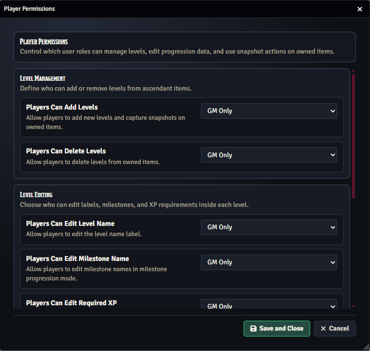
Task: Open the Players Can Edit Required XP dropdown
Action: tap(269, 306)
